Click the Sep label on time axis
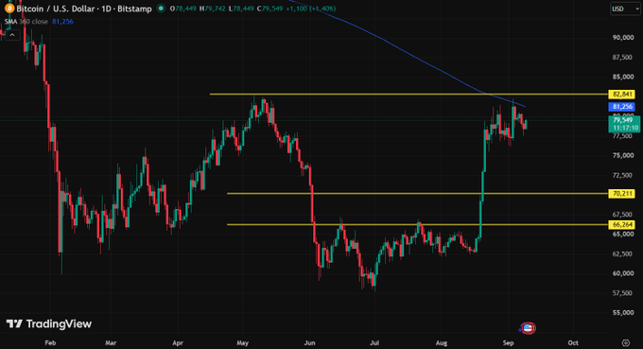 pos(508,342)
